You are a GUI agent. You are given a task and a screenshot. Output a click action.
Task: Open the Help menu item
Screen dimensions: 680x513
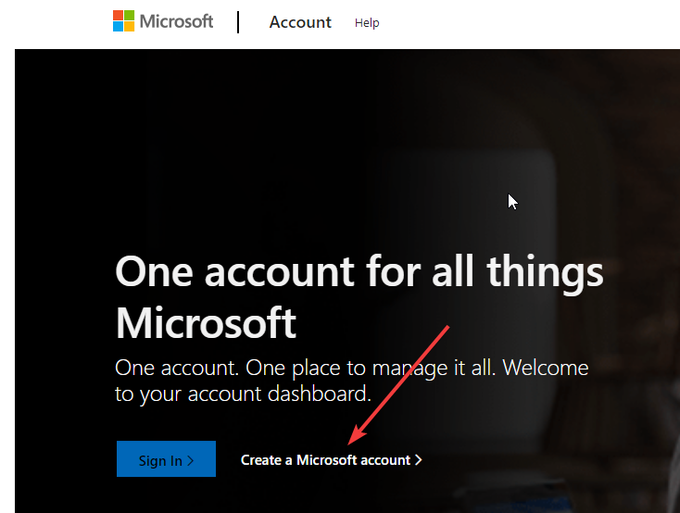(x=367, y=23)
